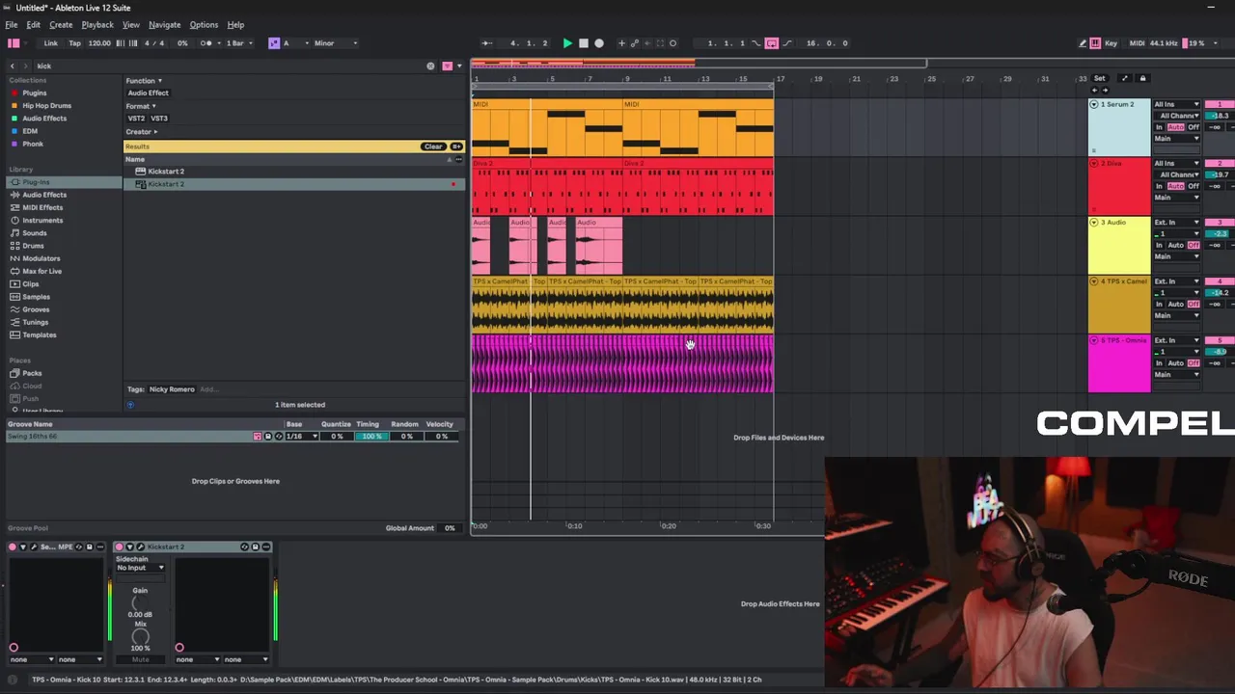Open the Max for Live library category
The width and height of the screenshot is (1235, 694).
click(41, 271)
